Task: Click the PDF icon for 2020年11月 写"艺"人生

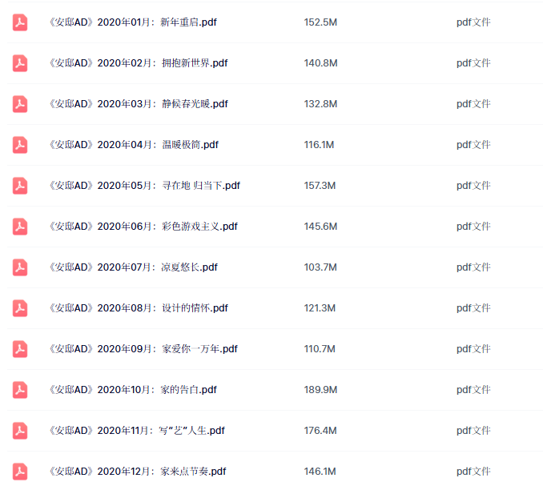Action: click(x=20, y=431)
